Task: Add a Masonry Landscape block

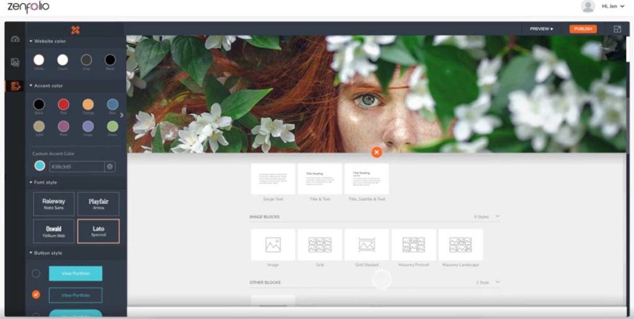Action: coord(461,245)
